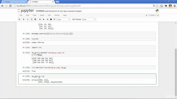Cut selected cell with scissors icon
Image resolution: width=177 pixels, height=99 pixels.
pos(28,20)
